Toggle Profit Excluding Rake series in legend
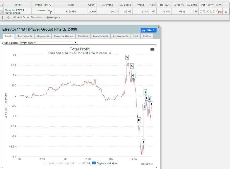Screen dimensions: 230x169 pyautogui.click(x=59, y=163)
